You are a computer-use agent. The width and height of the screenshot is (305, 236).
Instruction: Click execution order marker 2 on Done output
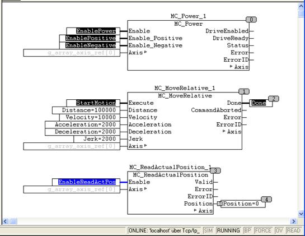click(x=274, y=99)
